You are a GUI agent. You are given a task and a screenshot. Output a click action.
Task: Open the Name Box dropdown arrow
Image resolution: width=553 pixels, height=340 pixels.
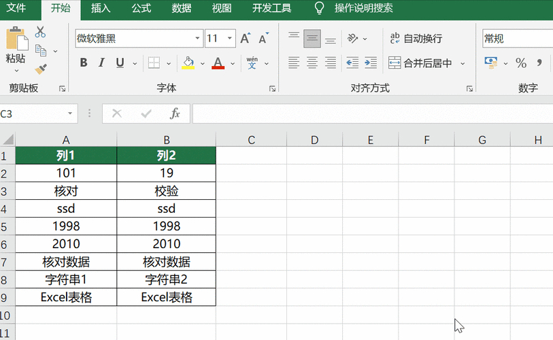click(71, 114)
